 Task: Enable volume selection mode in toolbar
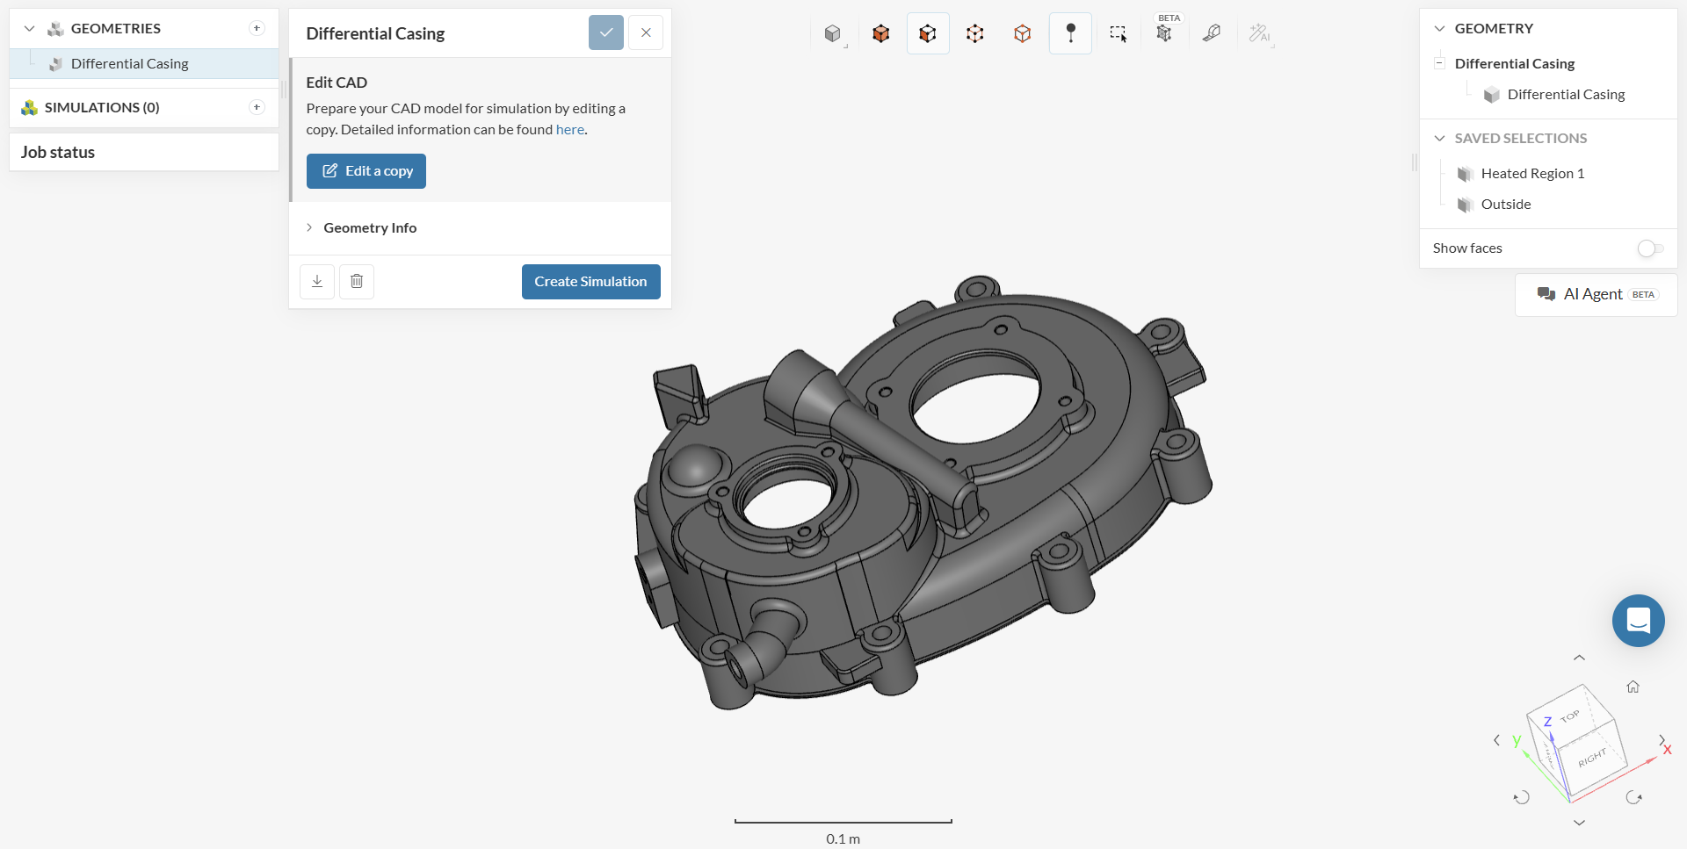[880, 33]
